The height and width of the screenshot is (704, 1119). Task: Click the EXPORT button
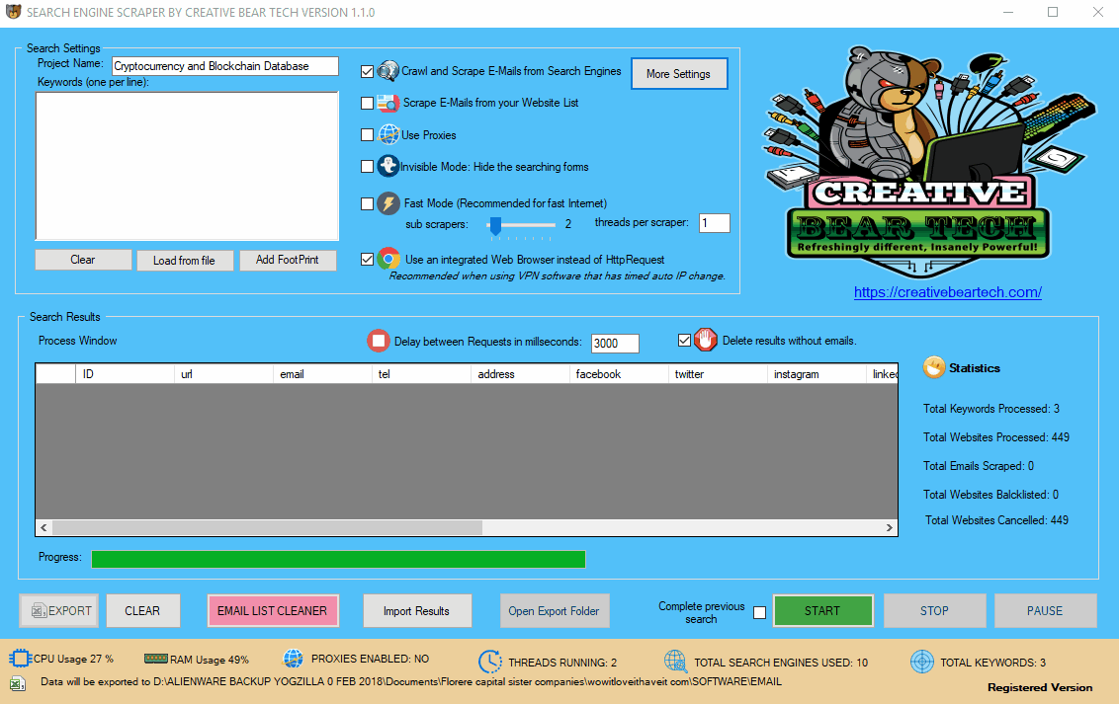[x=58, y=610]
